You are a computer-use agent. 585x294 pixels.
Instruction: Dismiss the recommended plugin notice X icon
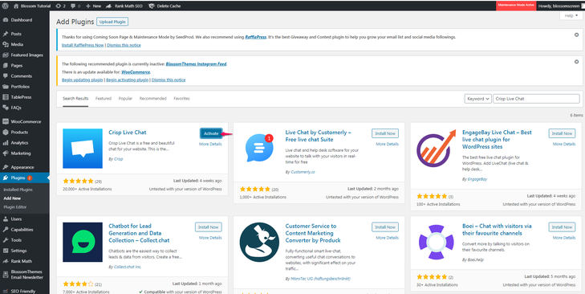(576, 62)
